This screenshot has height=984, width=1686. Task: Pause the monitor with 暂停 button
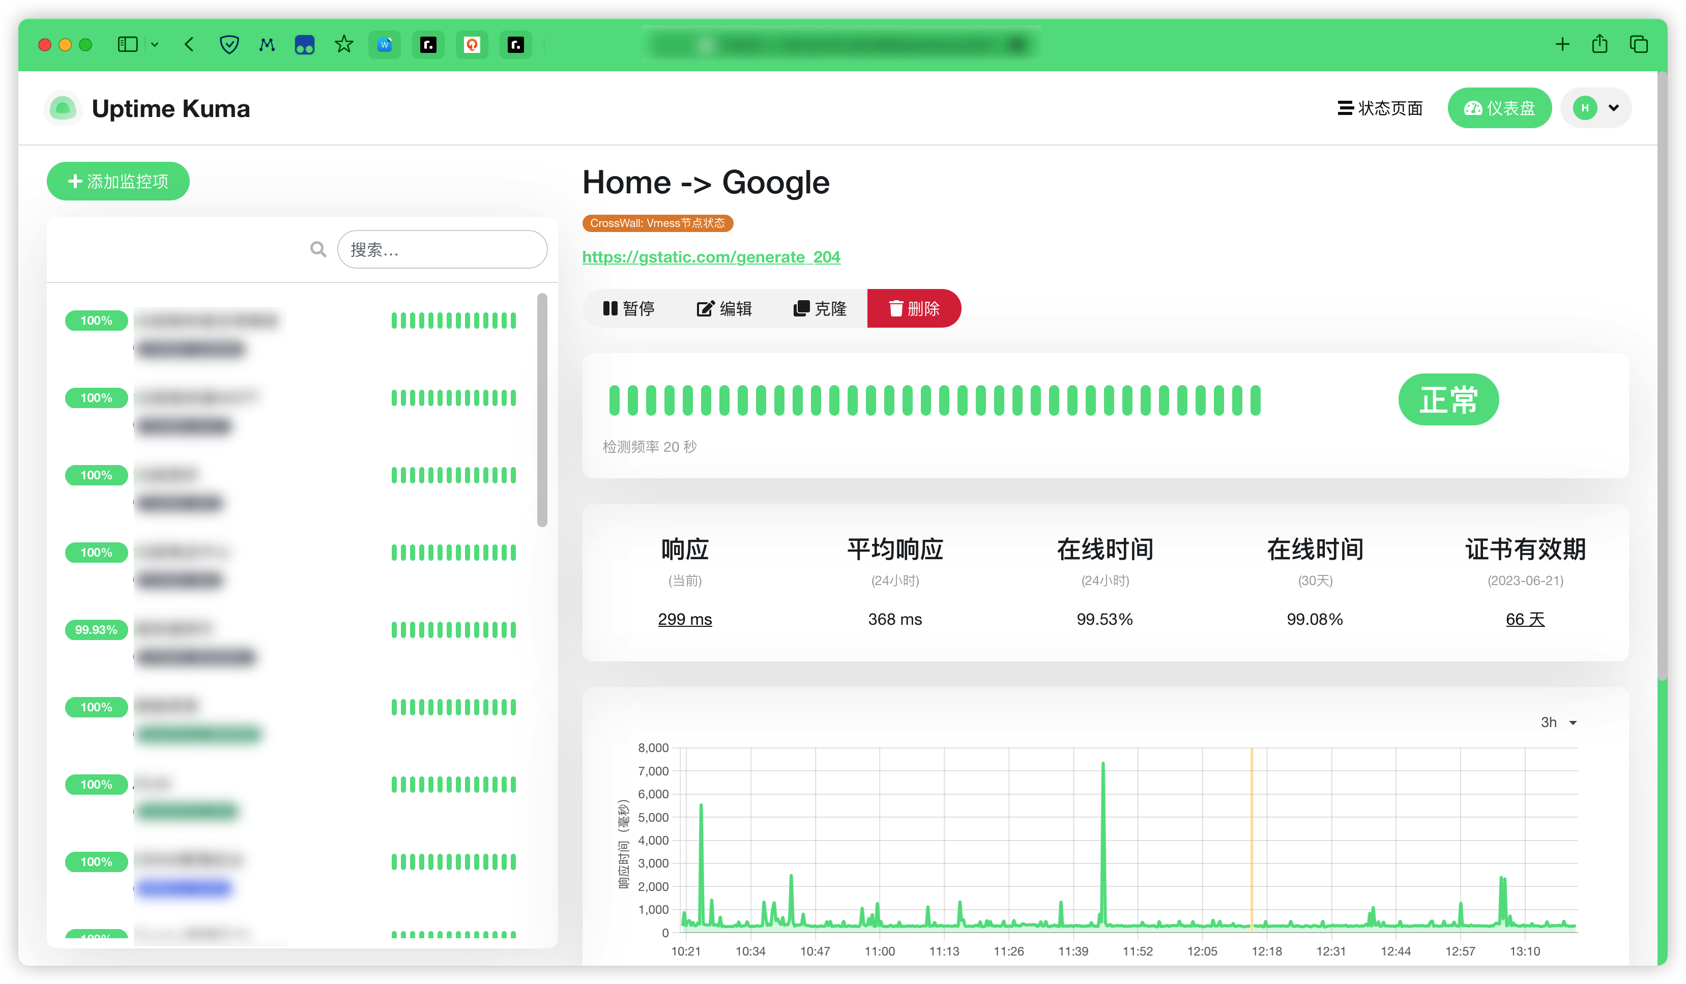point(628,308)
